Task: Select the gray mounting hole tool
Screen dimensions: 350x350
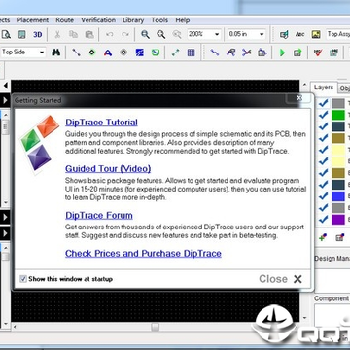Action: pos(123,52)
